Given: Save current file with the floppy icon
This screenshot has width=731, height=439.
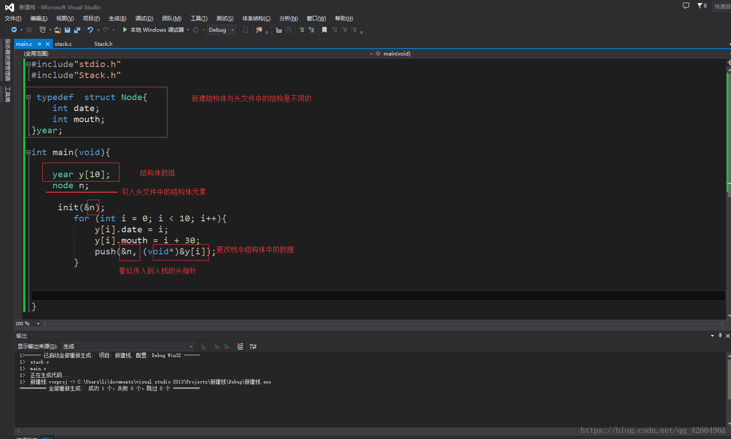Looking at the screenshot, I should click(x=67, y=30).
